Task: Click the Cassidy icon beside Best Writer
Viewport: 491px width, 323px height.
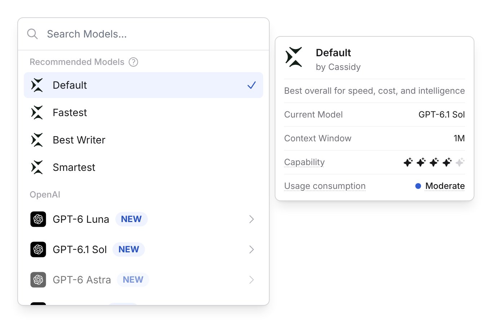Action: [37, 140]
